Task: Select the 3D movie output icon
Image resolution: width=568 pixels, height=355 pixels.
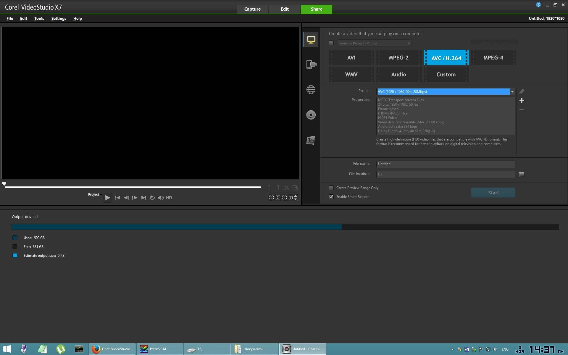Action: [x=310, y=140]
